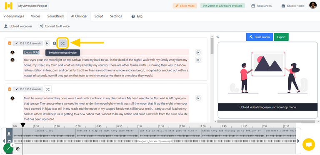Click Build Audio button
Viewport: 320px width, 155px height.
click(260, 37)
